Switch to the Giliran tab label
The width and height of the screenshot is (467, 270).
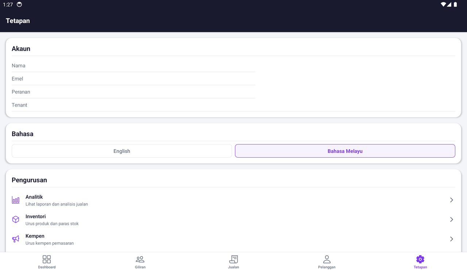(x=140, y=267)
